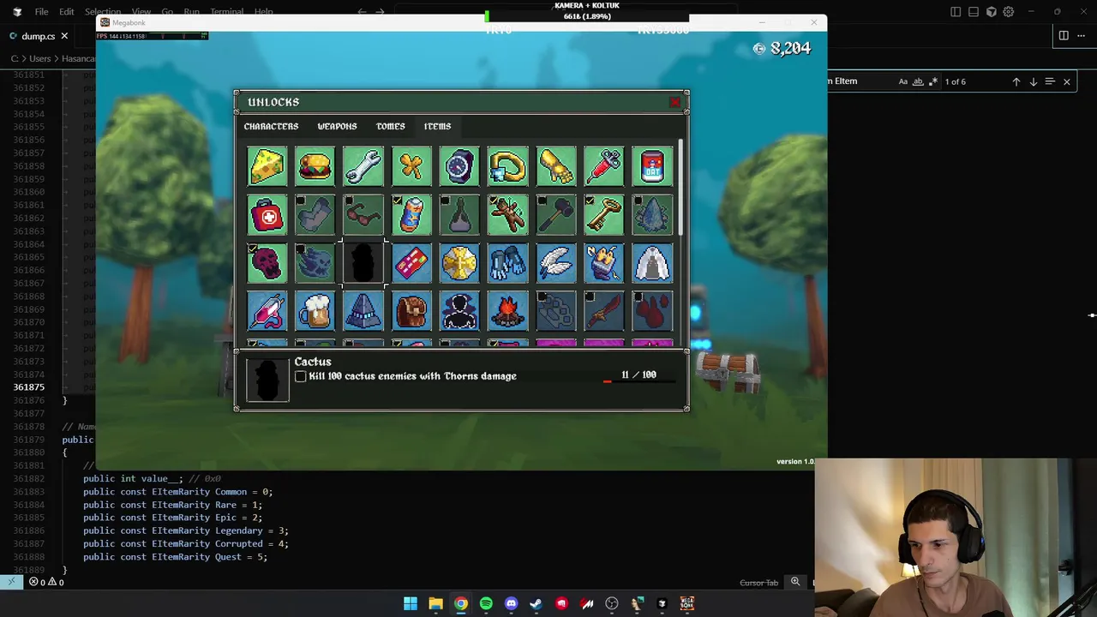This screenshot has height=617, width=1097.
Task: Toggle Match Whole Word in find widget
Action: (x=918, y=81)
